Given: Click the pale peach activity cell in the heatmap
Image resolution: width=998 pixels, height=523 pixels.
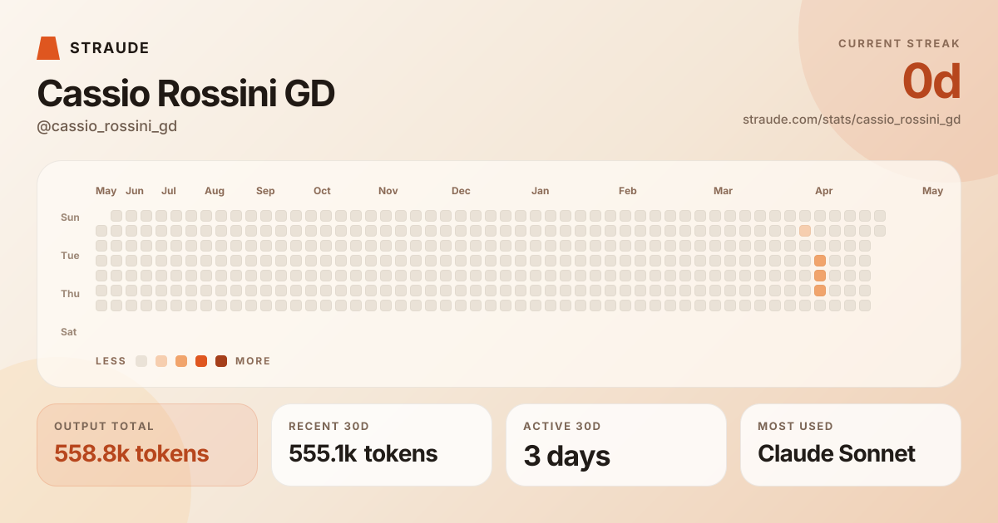Looking at the screenshot, I should click(x=805, y=231).
